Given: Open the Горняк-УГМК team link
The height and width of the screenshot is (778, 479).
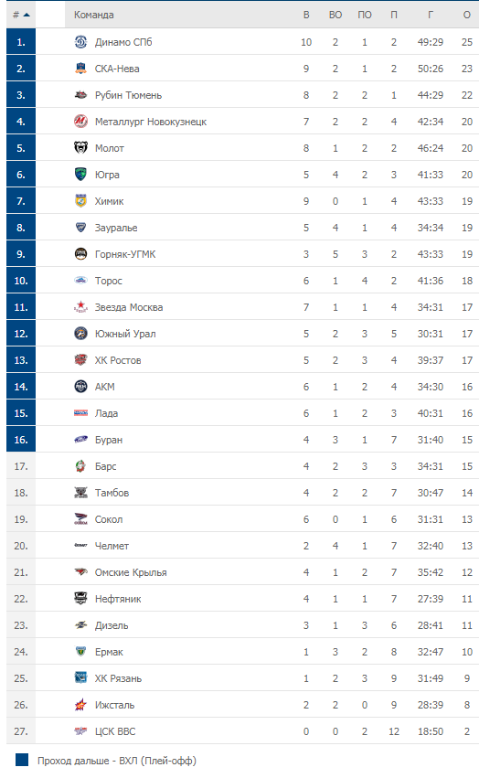Looking at the screenshot, I should click(x=125, y=254).
